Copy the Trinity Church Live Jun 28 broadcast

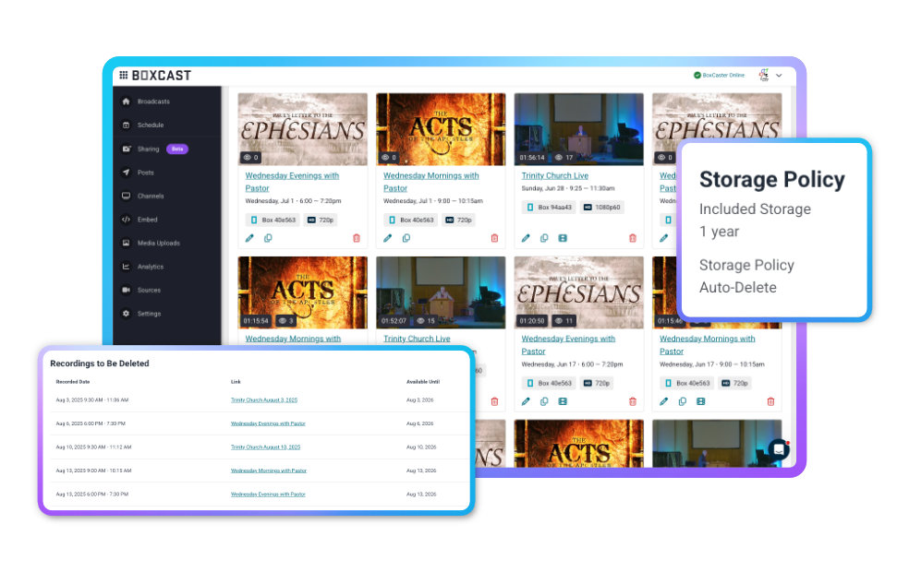(x=544, y=238)
